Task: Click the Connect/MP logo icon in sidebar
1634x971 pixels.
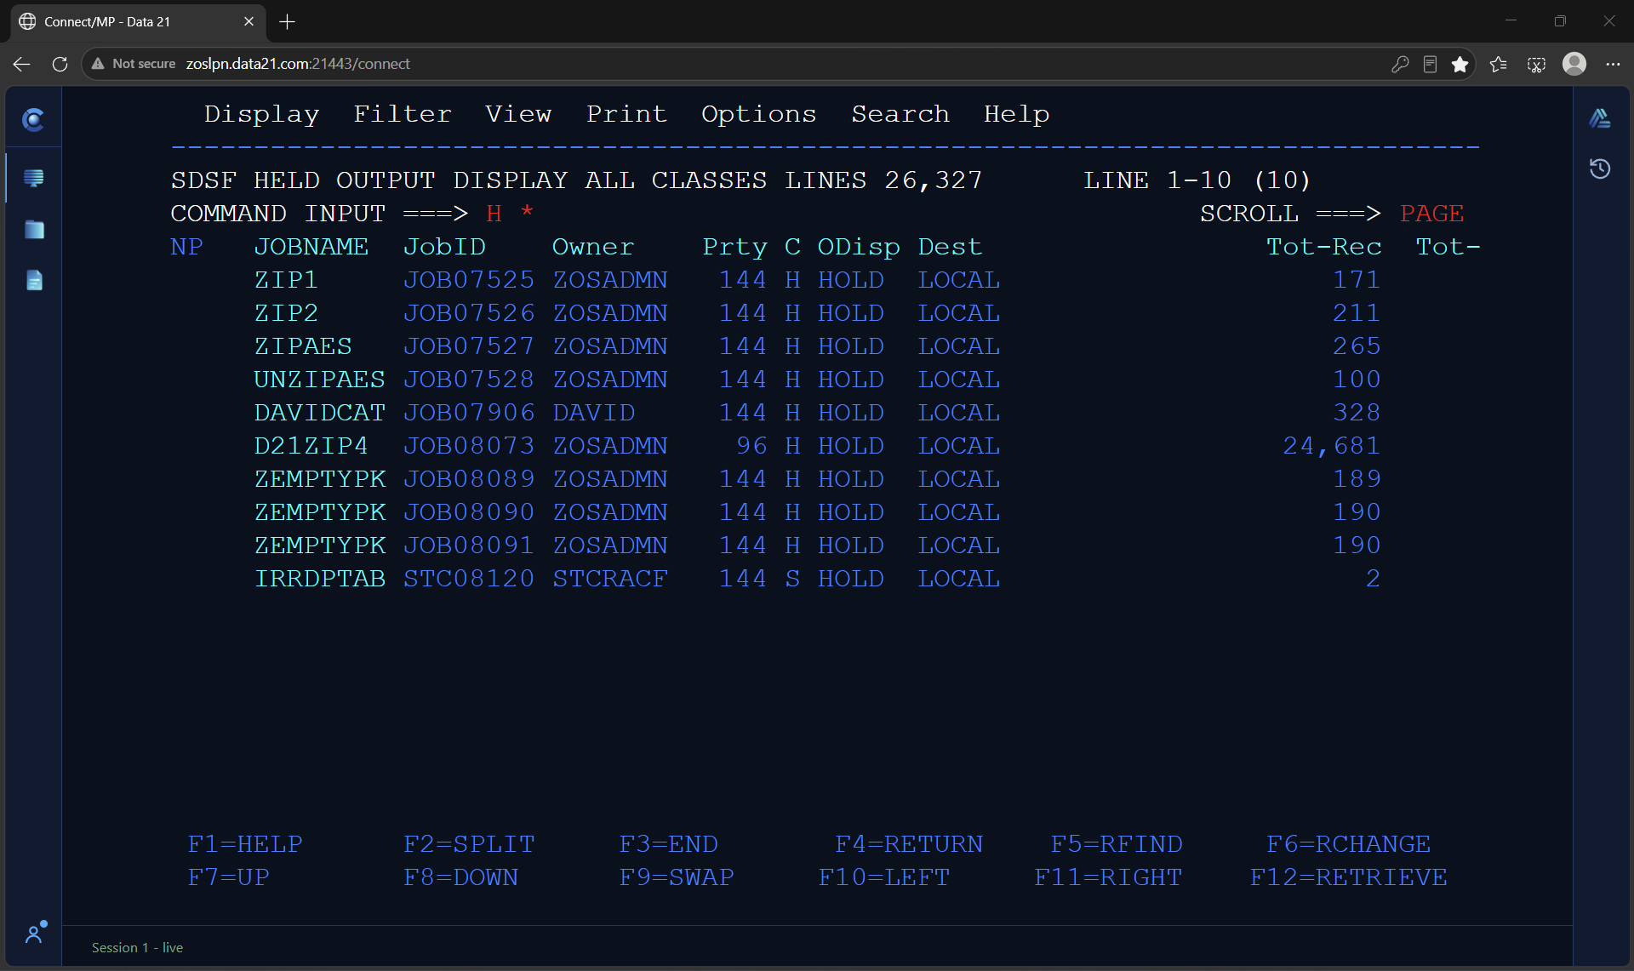Action: click(33, 120)
